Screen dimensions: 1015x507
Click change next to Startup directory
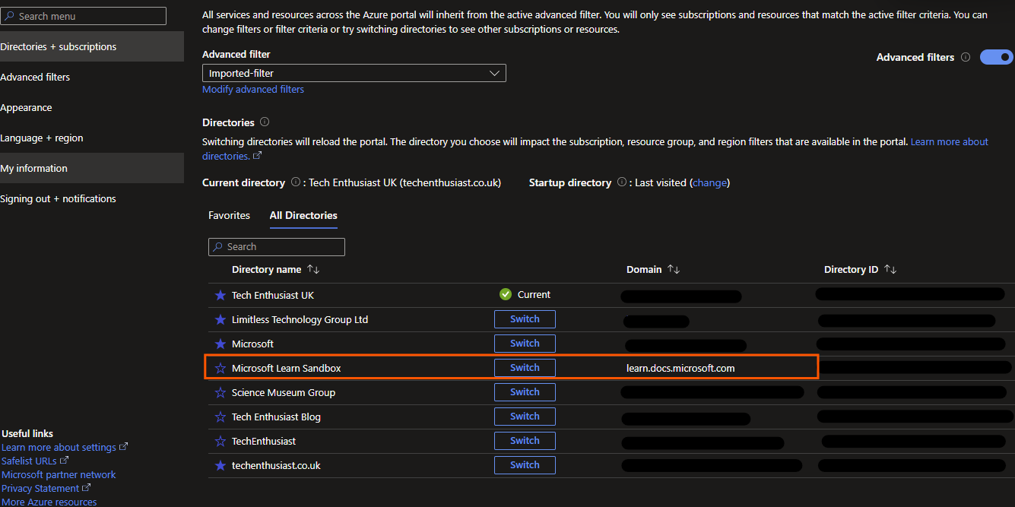pos(709,182)
